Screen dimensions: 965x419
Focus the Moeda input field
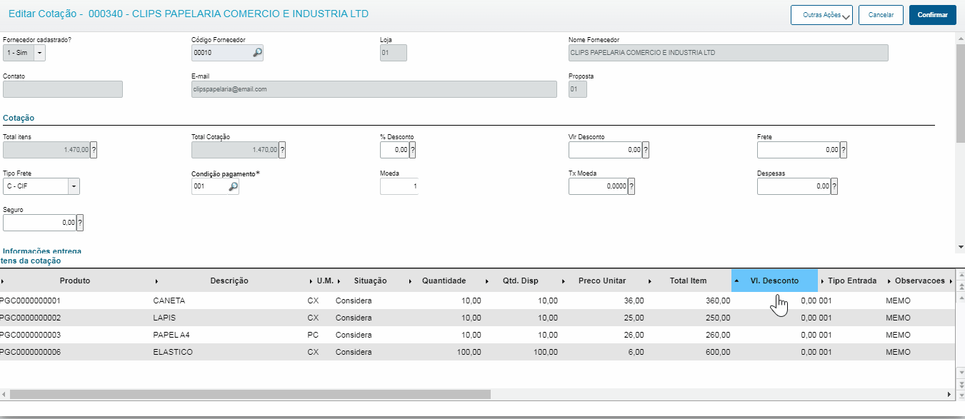(399, 186)
